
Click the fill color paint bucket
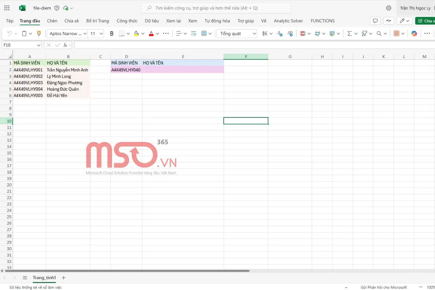pos(136,34)
